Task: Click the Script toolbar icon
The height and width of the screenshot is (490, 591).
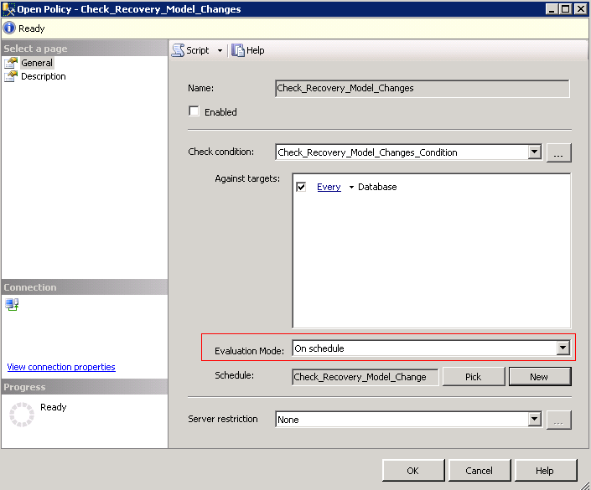Action: pyautogui.click(x=178, y=50)
